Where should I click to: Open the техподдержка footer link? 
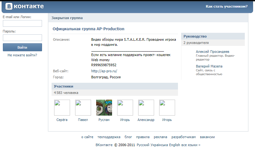(x=109, y=137)
